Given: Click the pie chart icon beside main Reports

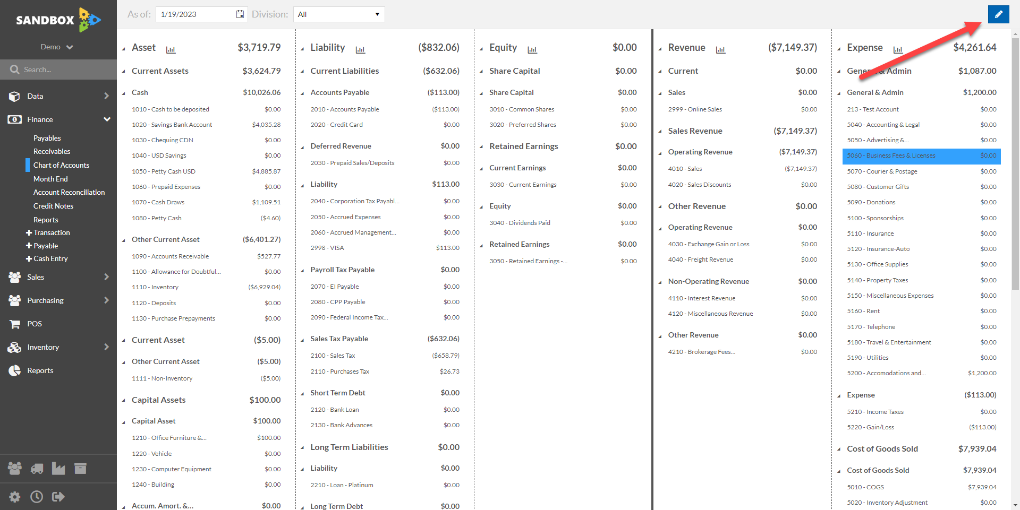Looking at the screenshot, I should [x=14, y=370].
